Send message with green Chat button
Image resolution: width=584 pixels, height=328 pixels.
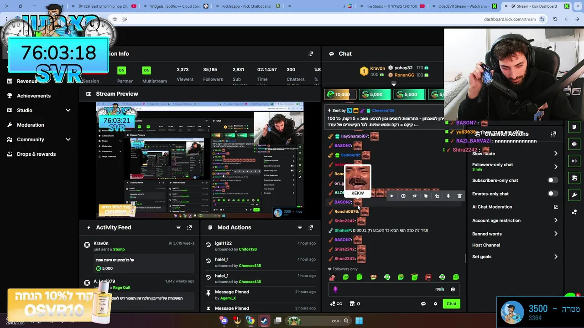[451, 304]
